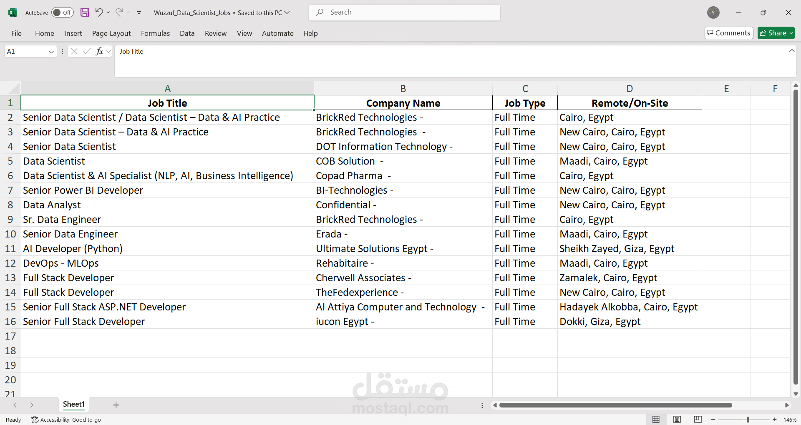The height and width of the screenshot is (425, 801).
Task: Select the Sheet1 tab
Action: tap(74, 404)
